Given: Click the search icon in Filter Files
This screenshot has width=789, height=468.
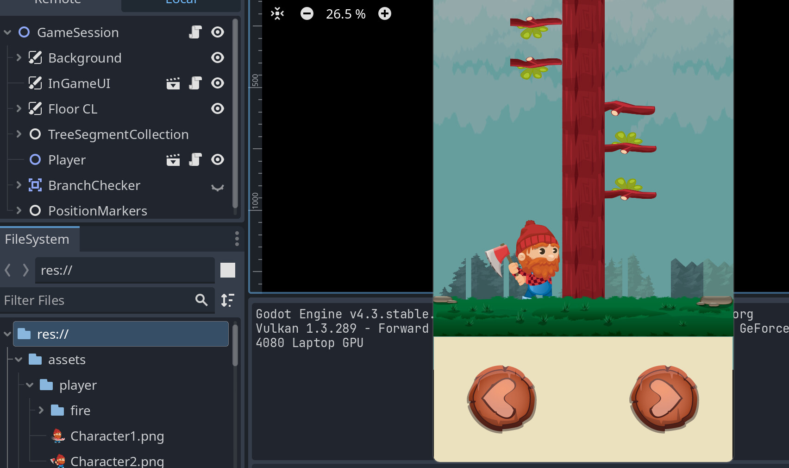Looking at the screenshot, I should (201, 300).
